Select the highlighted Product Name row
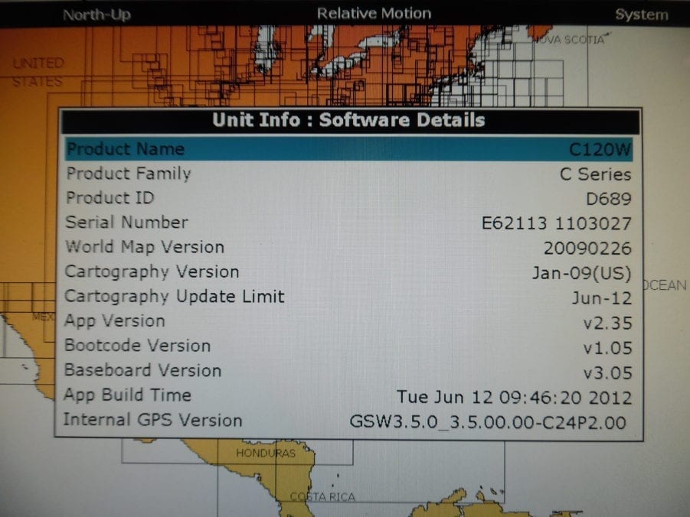Viewport: 690px width, 517px height. coord(348,149)
